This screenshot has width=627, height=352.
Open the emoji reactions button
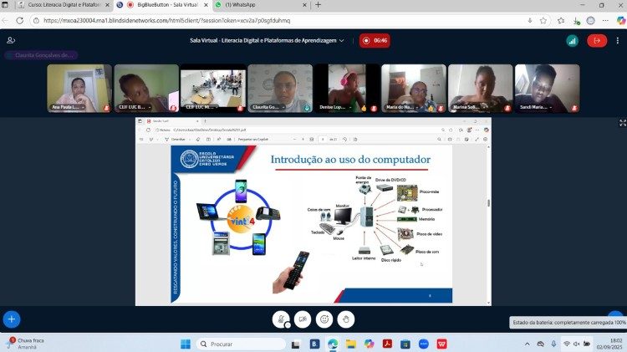(324, 319)
